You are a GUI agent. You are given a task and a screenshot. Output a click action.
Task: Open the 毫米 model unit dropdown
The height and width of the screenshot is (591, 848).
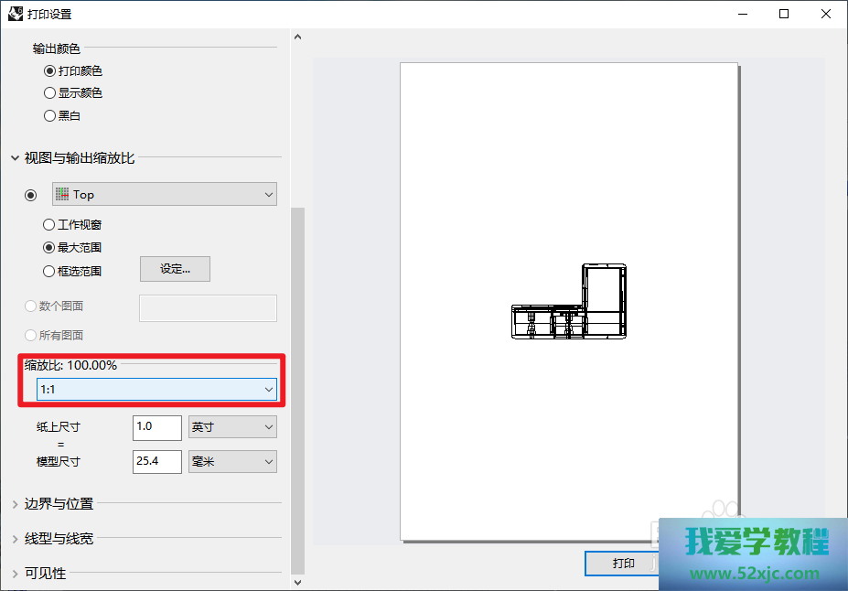(x=231, y=461)
